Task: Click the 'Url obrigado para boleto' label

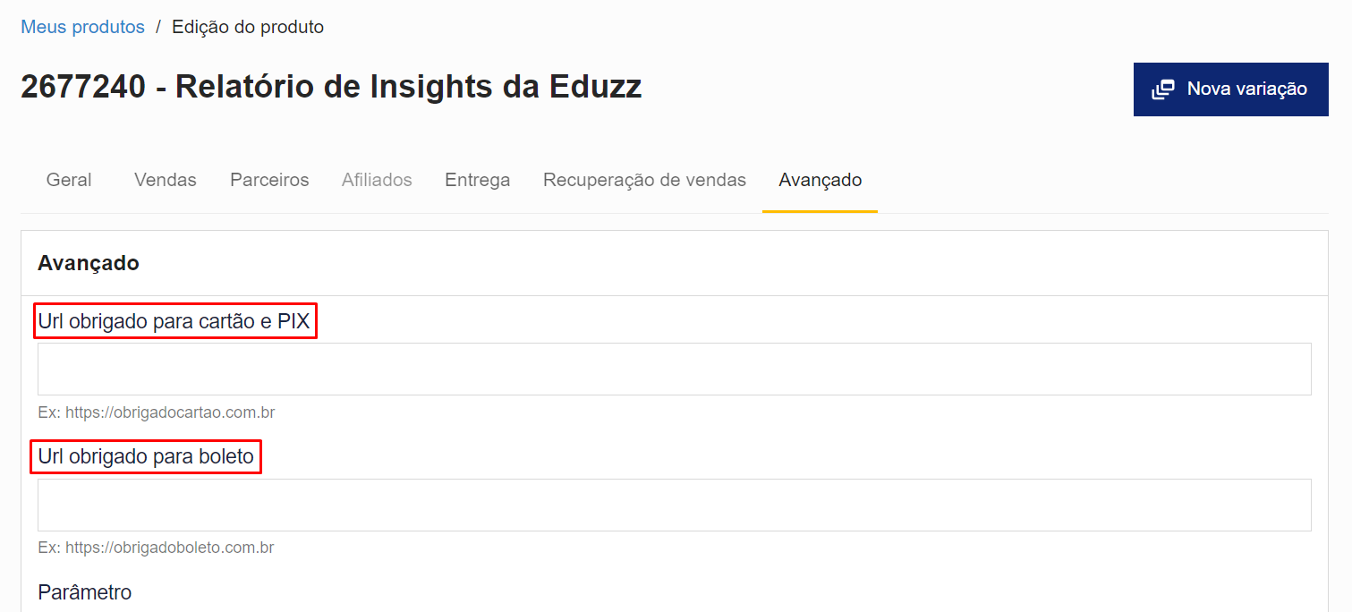Action: point(146,457)
